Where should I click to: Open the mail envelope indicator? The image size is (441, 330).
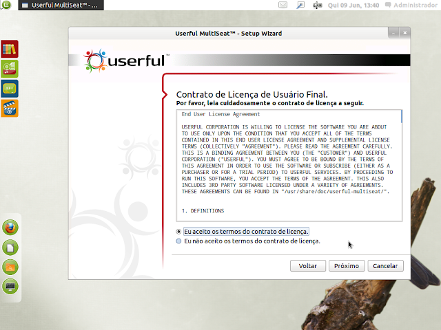point(283,5)
